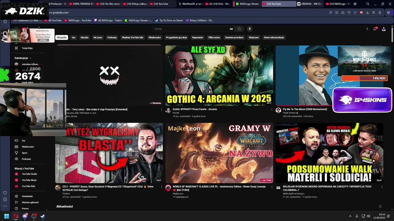
Task: Select the Wiadomości filter chip
Action: (x=155, y=37)
